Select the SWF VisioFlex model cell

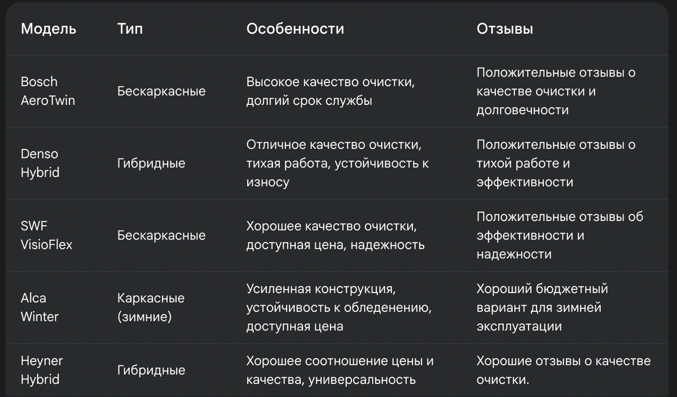(x=47, y=236)
